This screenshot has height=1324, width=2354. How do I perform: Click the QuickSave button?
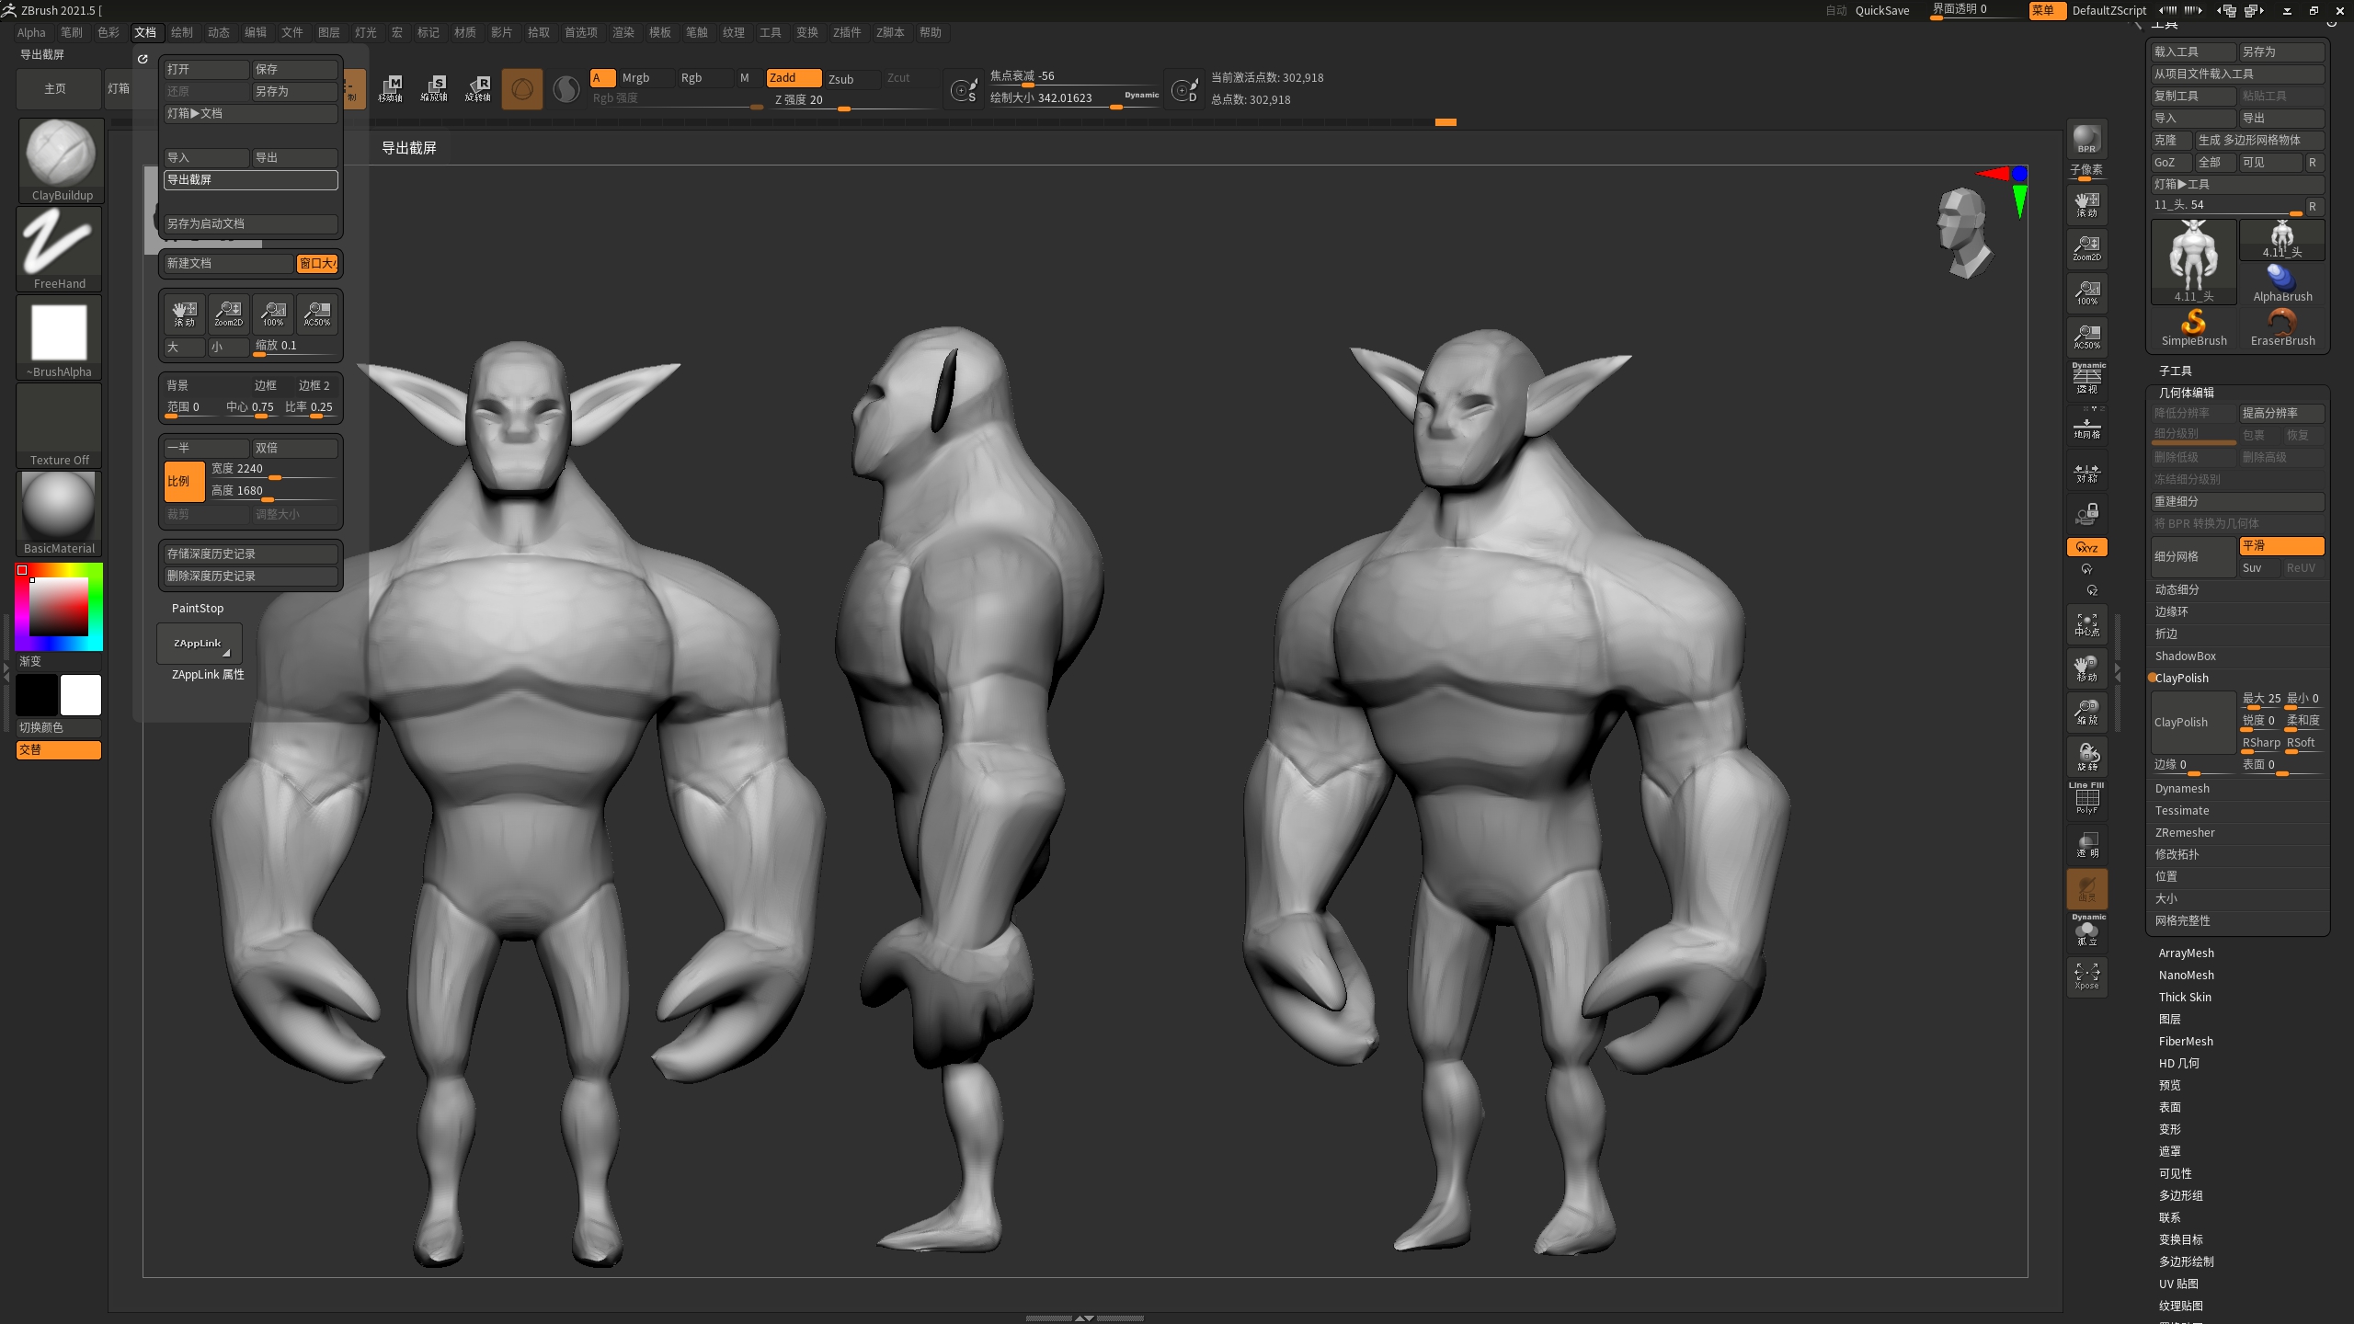(x=1882, y=10)
